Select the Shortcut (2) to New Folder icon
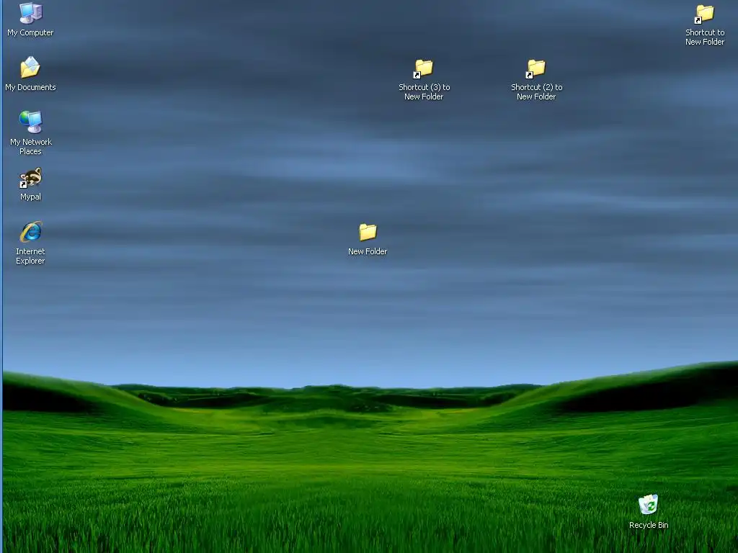Screen dimensions: 738x553 click(536, 68)
